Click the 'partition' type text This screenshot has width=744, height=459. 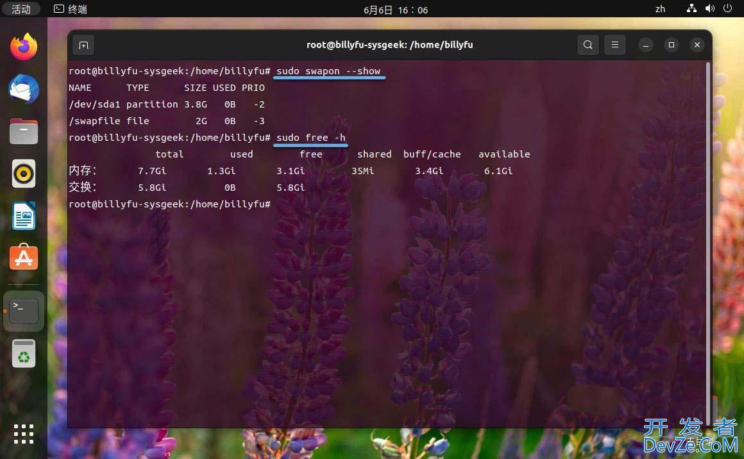152,104
